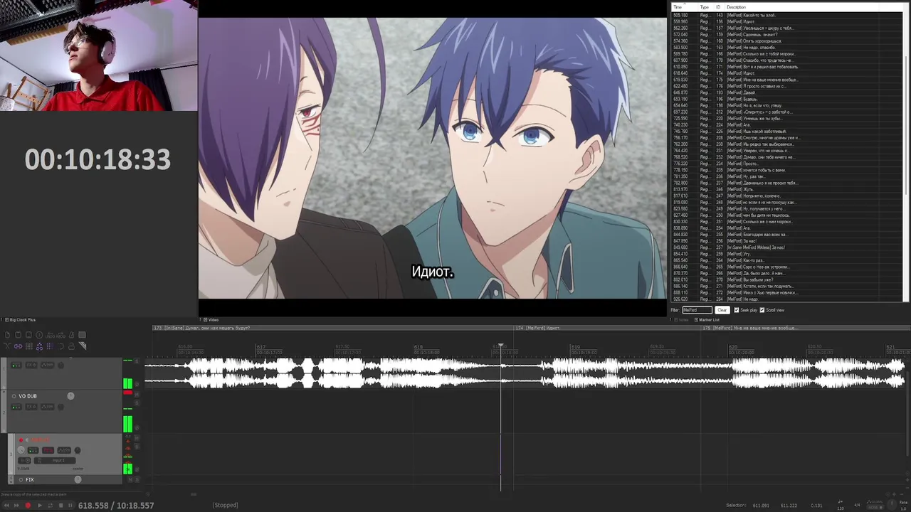Select region 174 'Идиот.' at 618.640 in list
The width and height of the screenshot is (911, 512).
point(786,73)
